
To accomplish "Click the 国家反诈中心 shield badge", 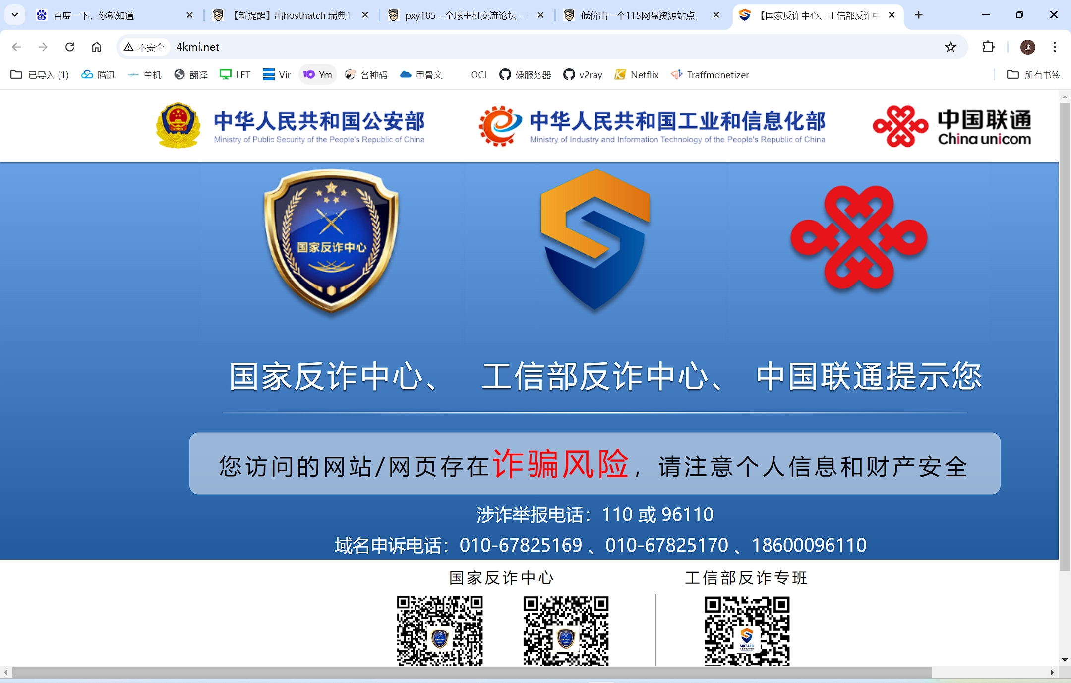I will (331, 241).
